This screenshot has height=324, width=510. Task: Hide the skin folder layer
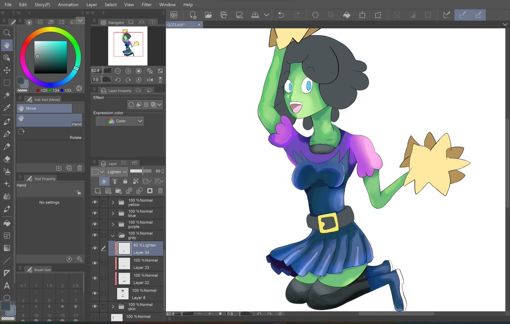[95, 307]
